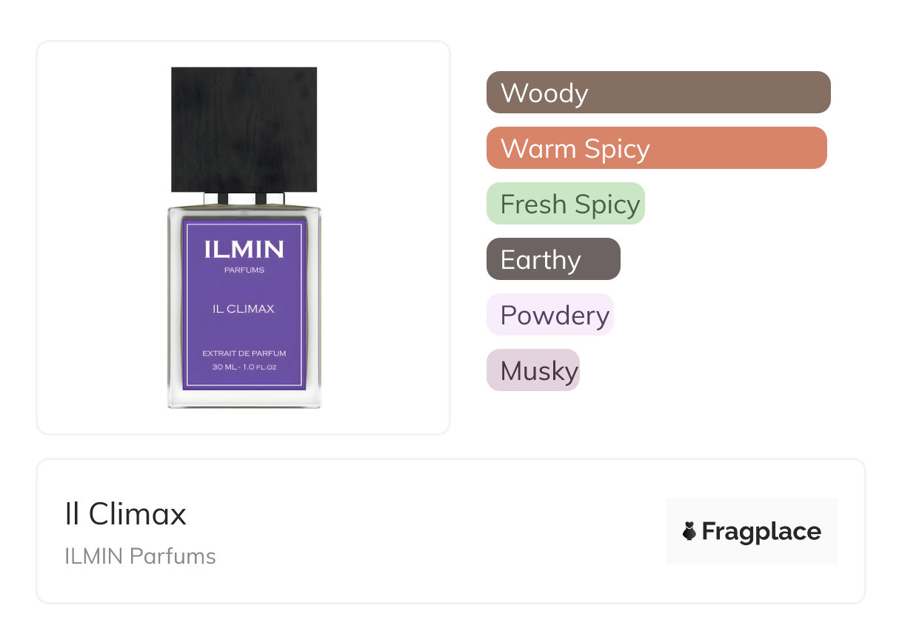Click the IL CLIMAX text on bottle label
The image size is (902, 640).
pyautogui.click(x=244, y=309)
